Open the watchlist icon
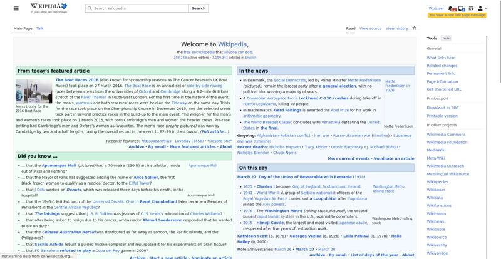 pyautogui.click(x=471, y=9)
